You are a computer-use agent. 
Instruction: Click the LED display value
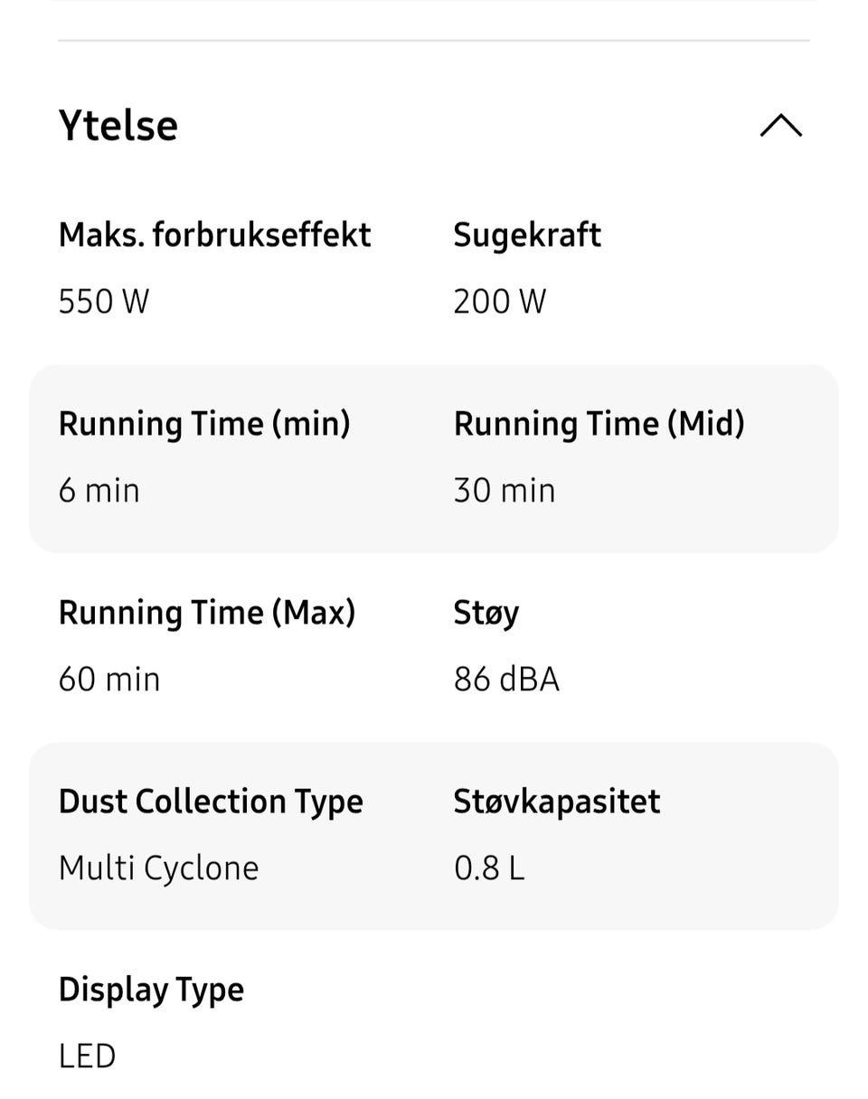[87, 1057]
